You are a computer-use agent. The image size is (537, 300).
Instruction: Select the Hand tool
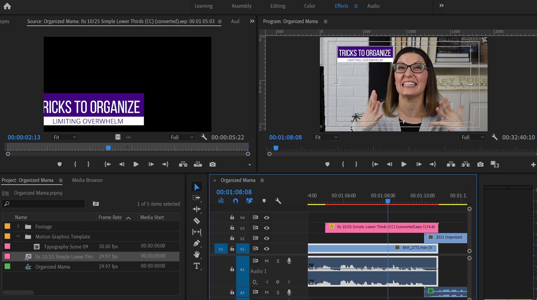coord(197,255)
